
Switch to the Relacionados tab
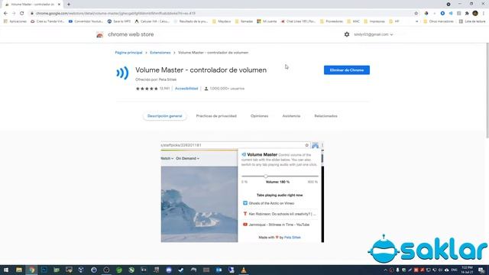(325, 116)
